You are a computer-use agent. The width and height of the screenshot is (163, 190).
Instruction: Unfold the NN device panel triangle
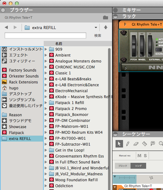point(126,67)
